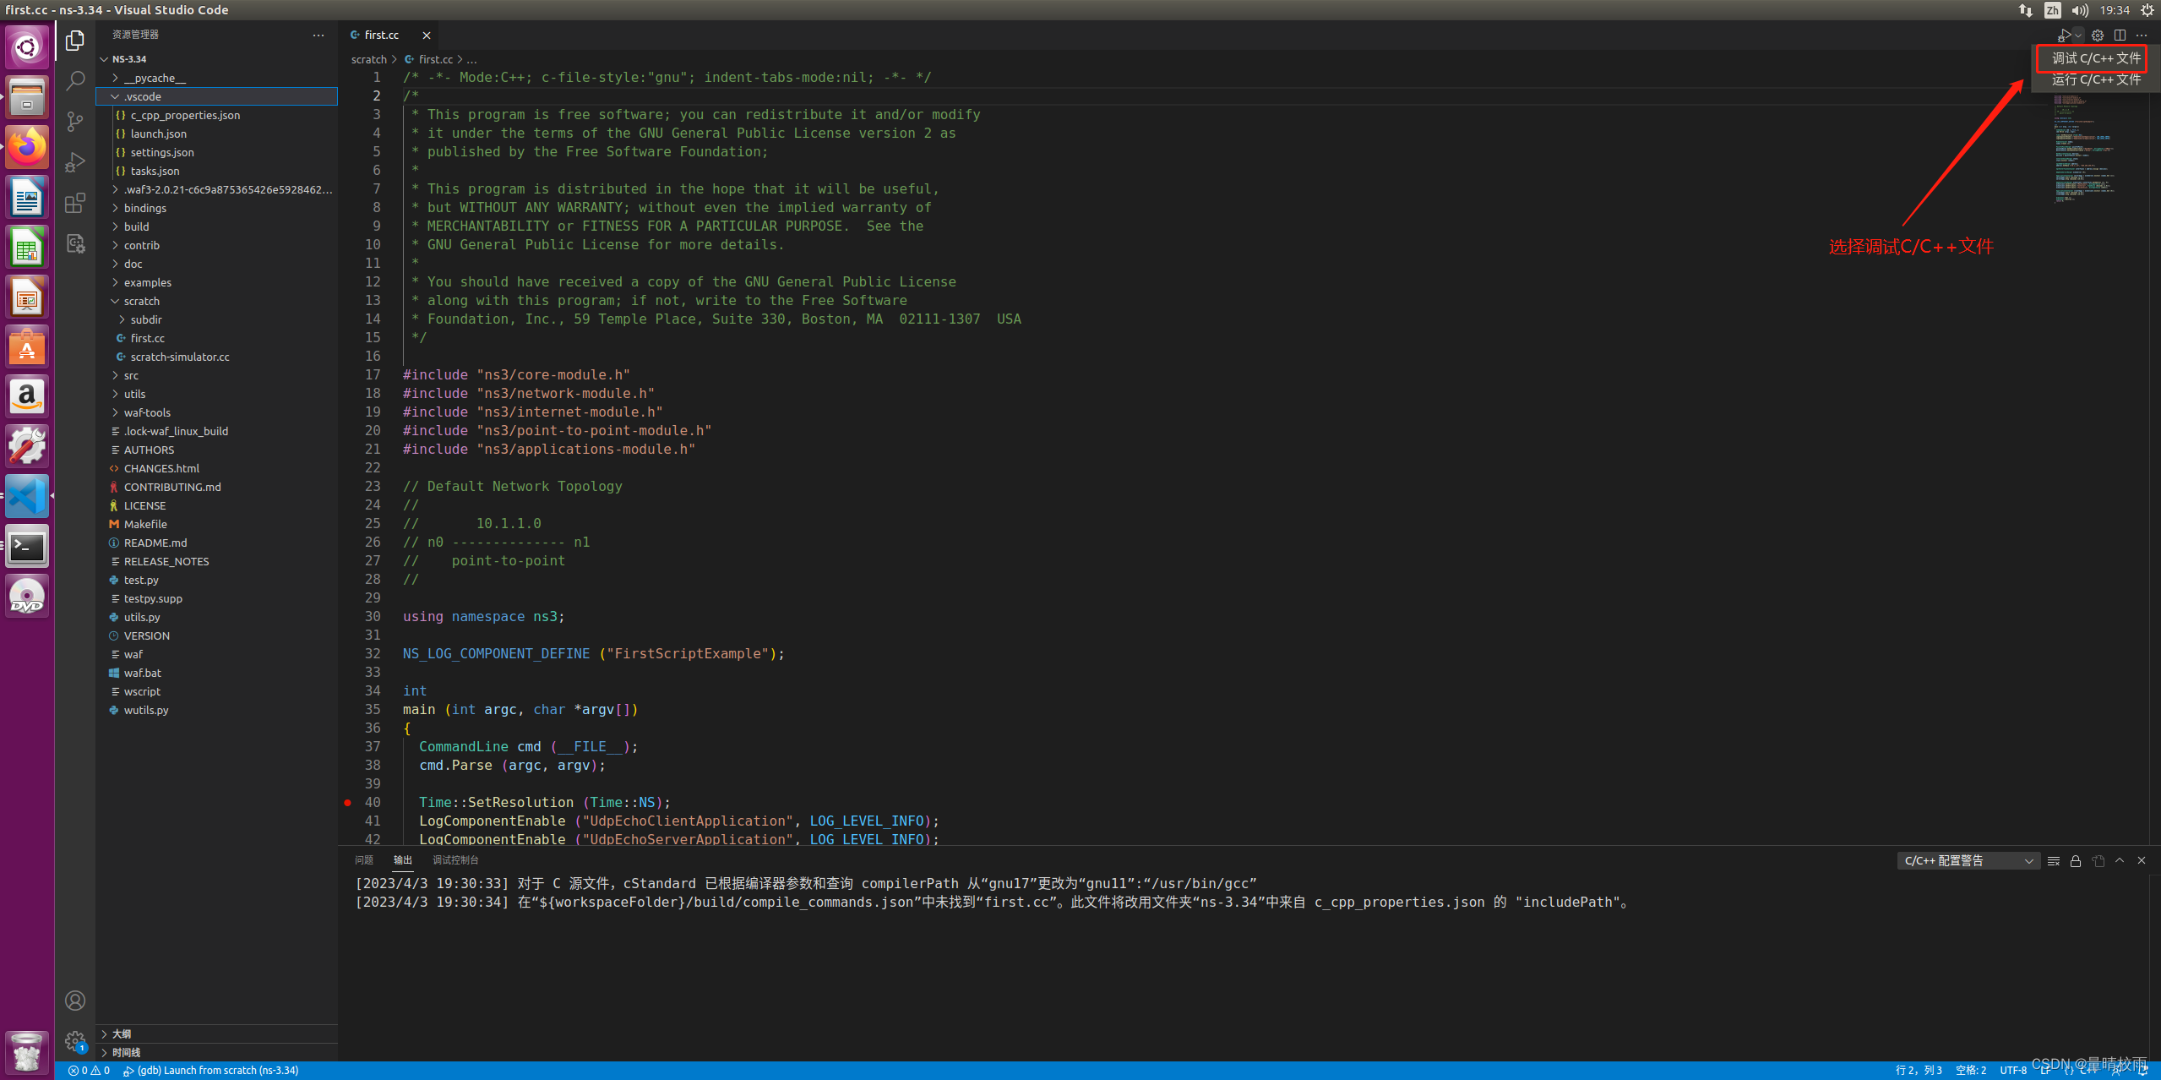Open the Extensions view
This screenshot has width=2161, height=1080.
[75, 203]
